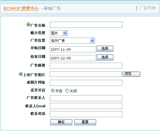Click the 重置 reset button

pyautogui.click(x=85, y=122)
